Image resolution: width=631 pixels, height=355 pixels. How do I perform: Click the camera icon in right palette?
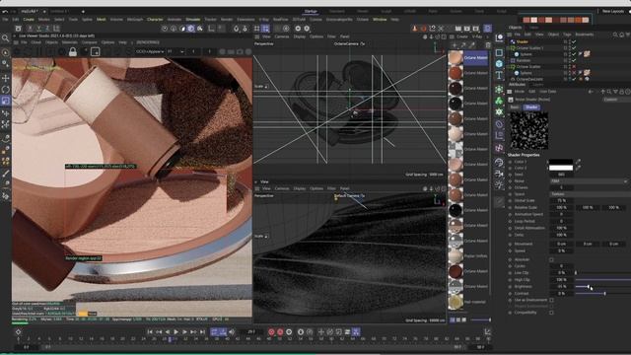coord(500,174)
